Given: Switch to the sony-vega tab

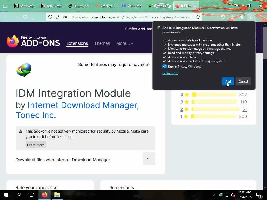Looking at the screenshot, I should pos(52,6).
